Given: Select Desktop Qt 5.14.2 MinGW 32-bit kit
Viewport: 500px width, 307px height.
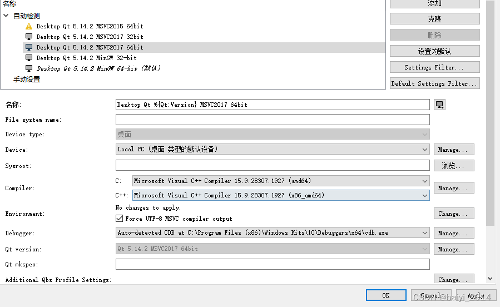Looking at the screenshot, I should point(86,58).
